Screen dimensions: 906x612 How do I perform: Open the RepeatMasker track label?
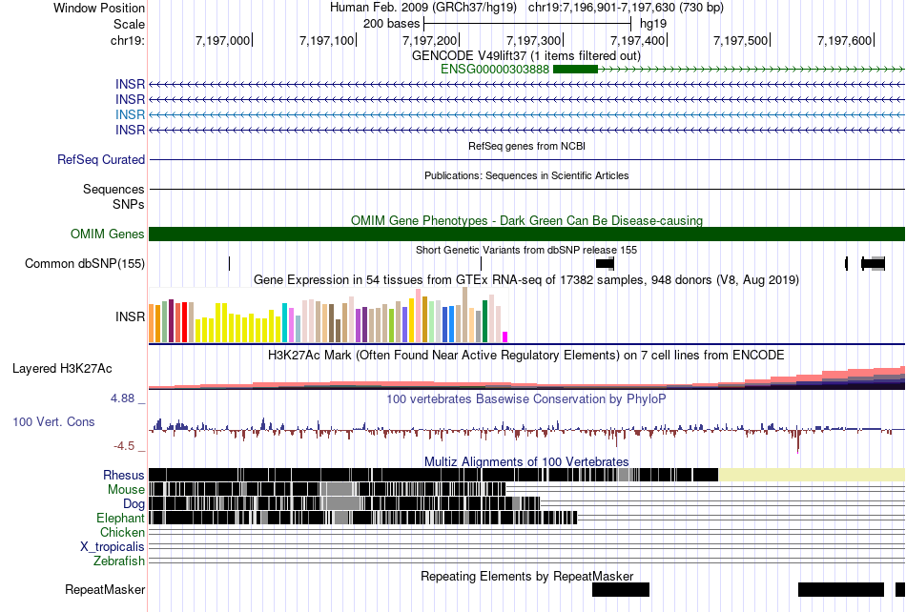coord(105,589)
